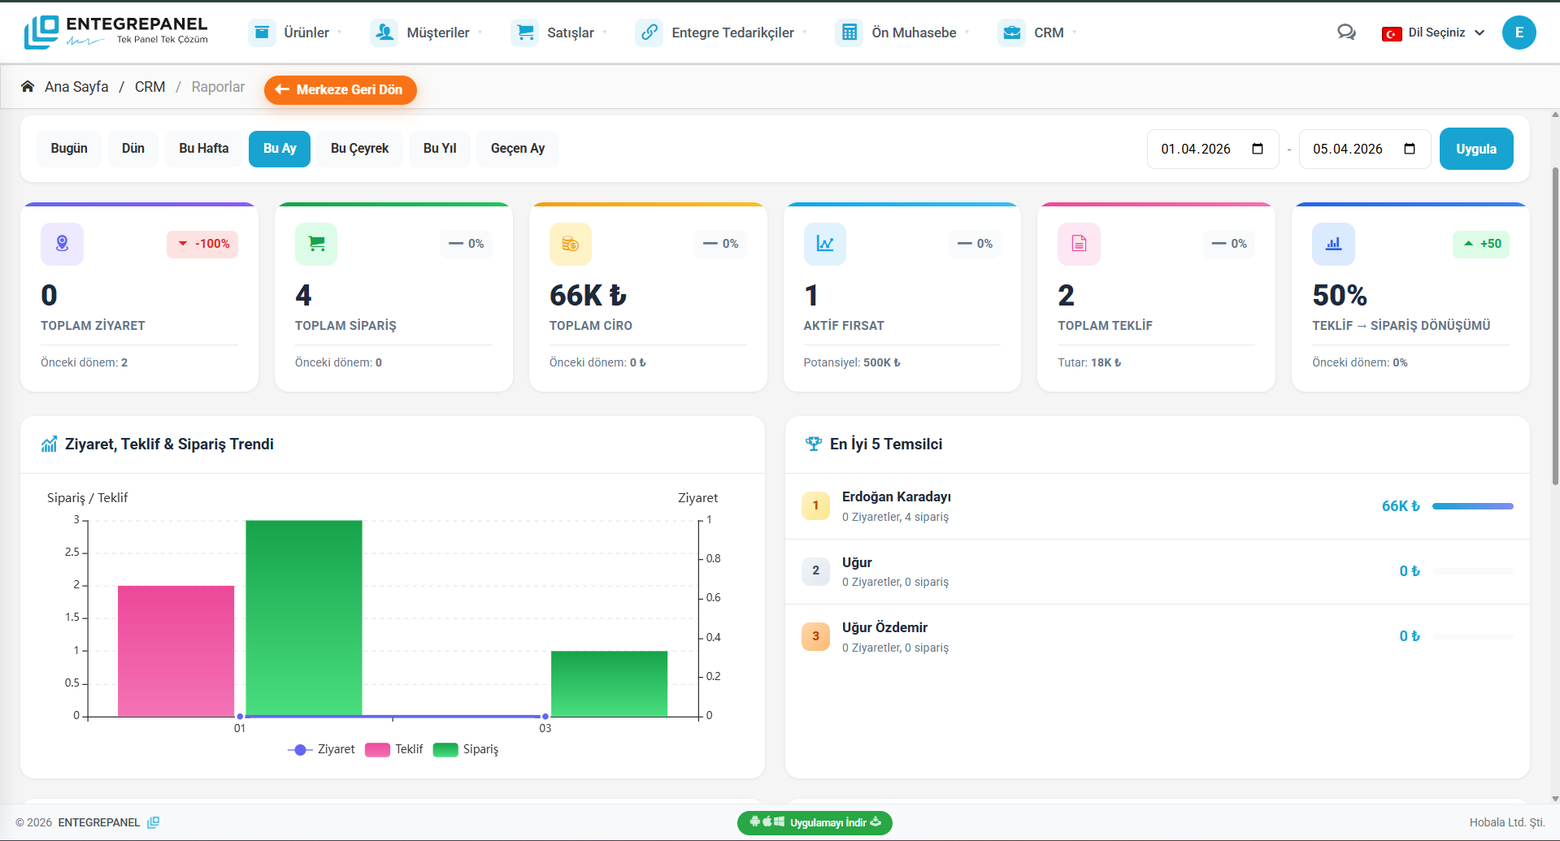Image resolution: width=1560 pixels, height=841 pixels.
Task: Open the Ürünler folder icon
Action: click(262, 33)
